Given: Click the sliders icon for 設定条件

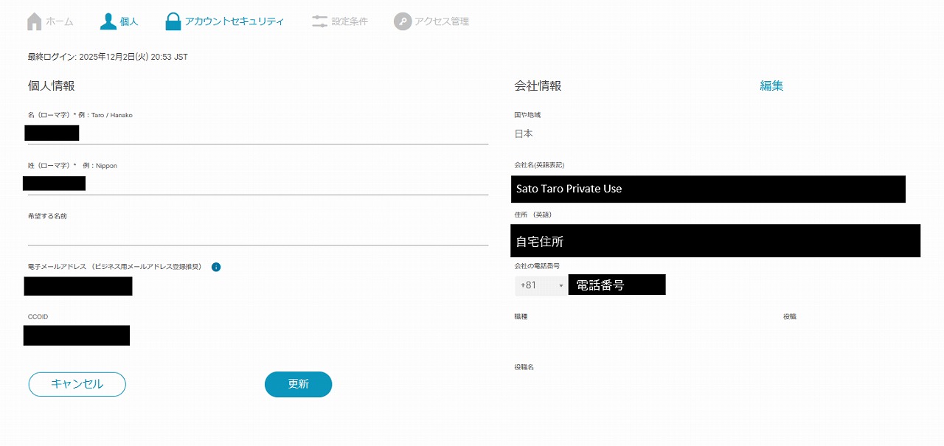Looking at the screenshot, I should (319, 21).
